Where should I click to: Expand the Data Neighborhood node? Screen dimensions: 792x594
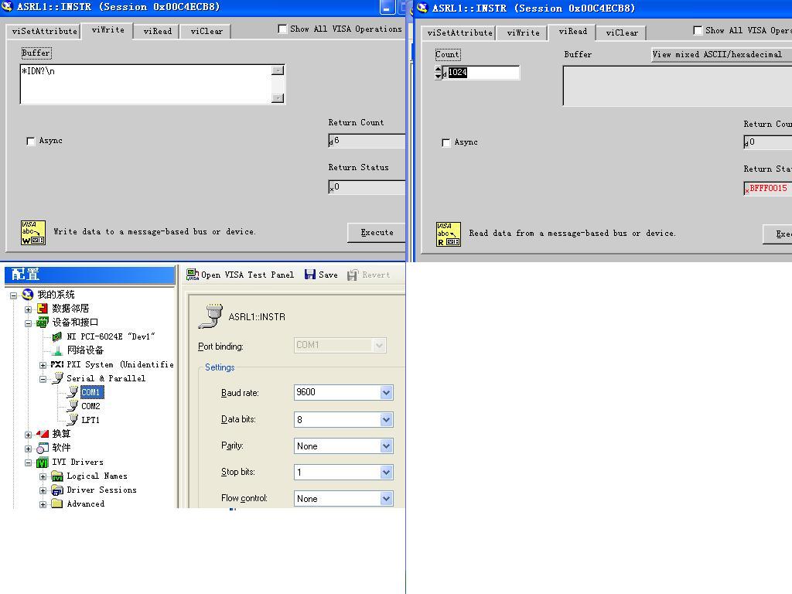pos(29,309)
